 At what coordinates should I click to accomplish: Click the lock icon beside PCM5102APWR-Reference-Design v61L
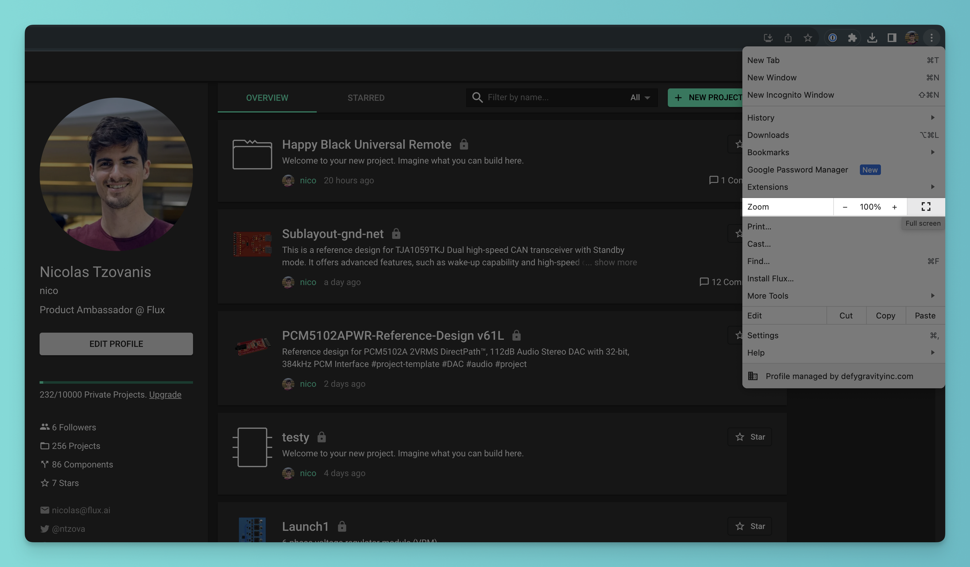tap(517, 335)
